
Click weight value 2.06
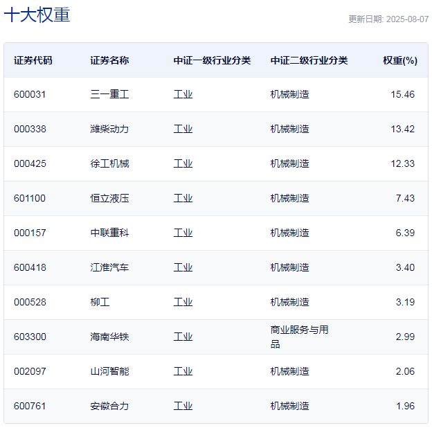[405, 371]
